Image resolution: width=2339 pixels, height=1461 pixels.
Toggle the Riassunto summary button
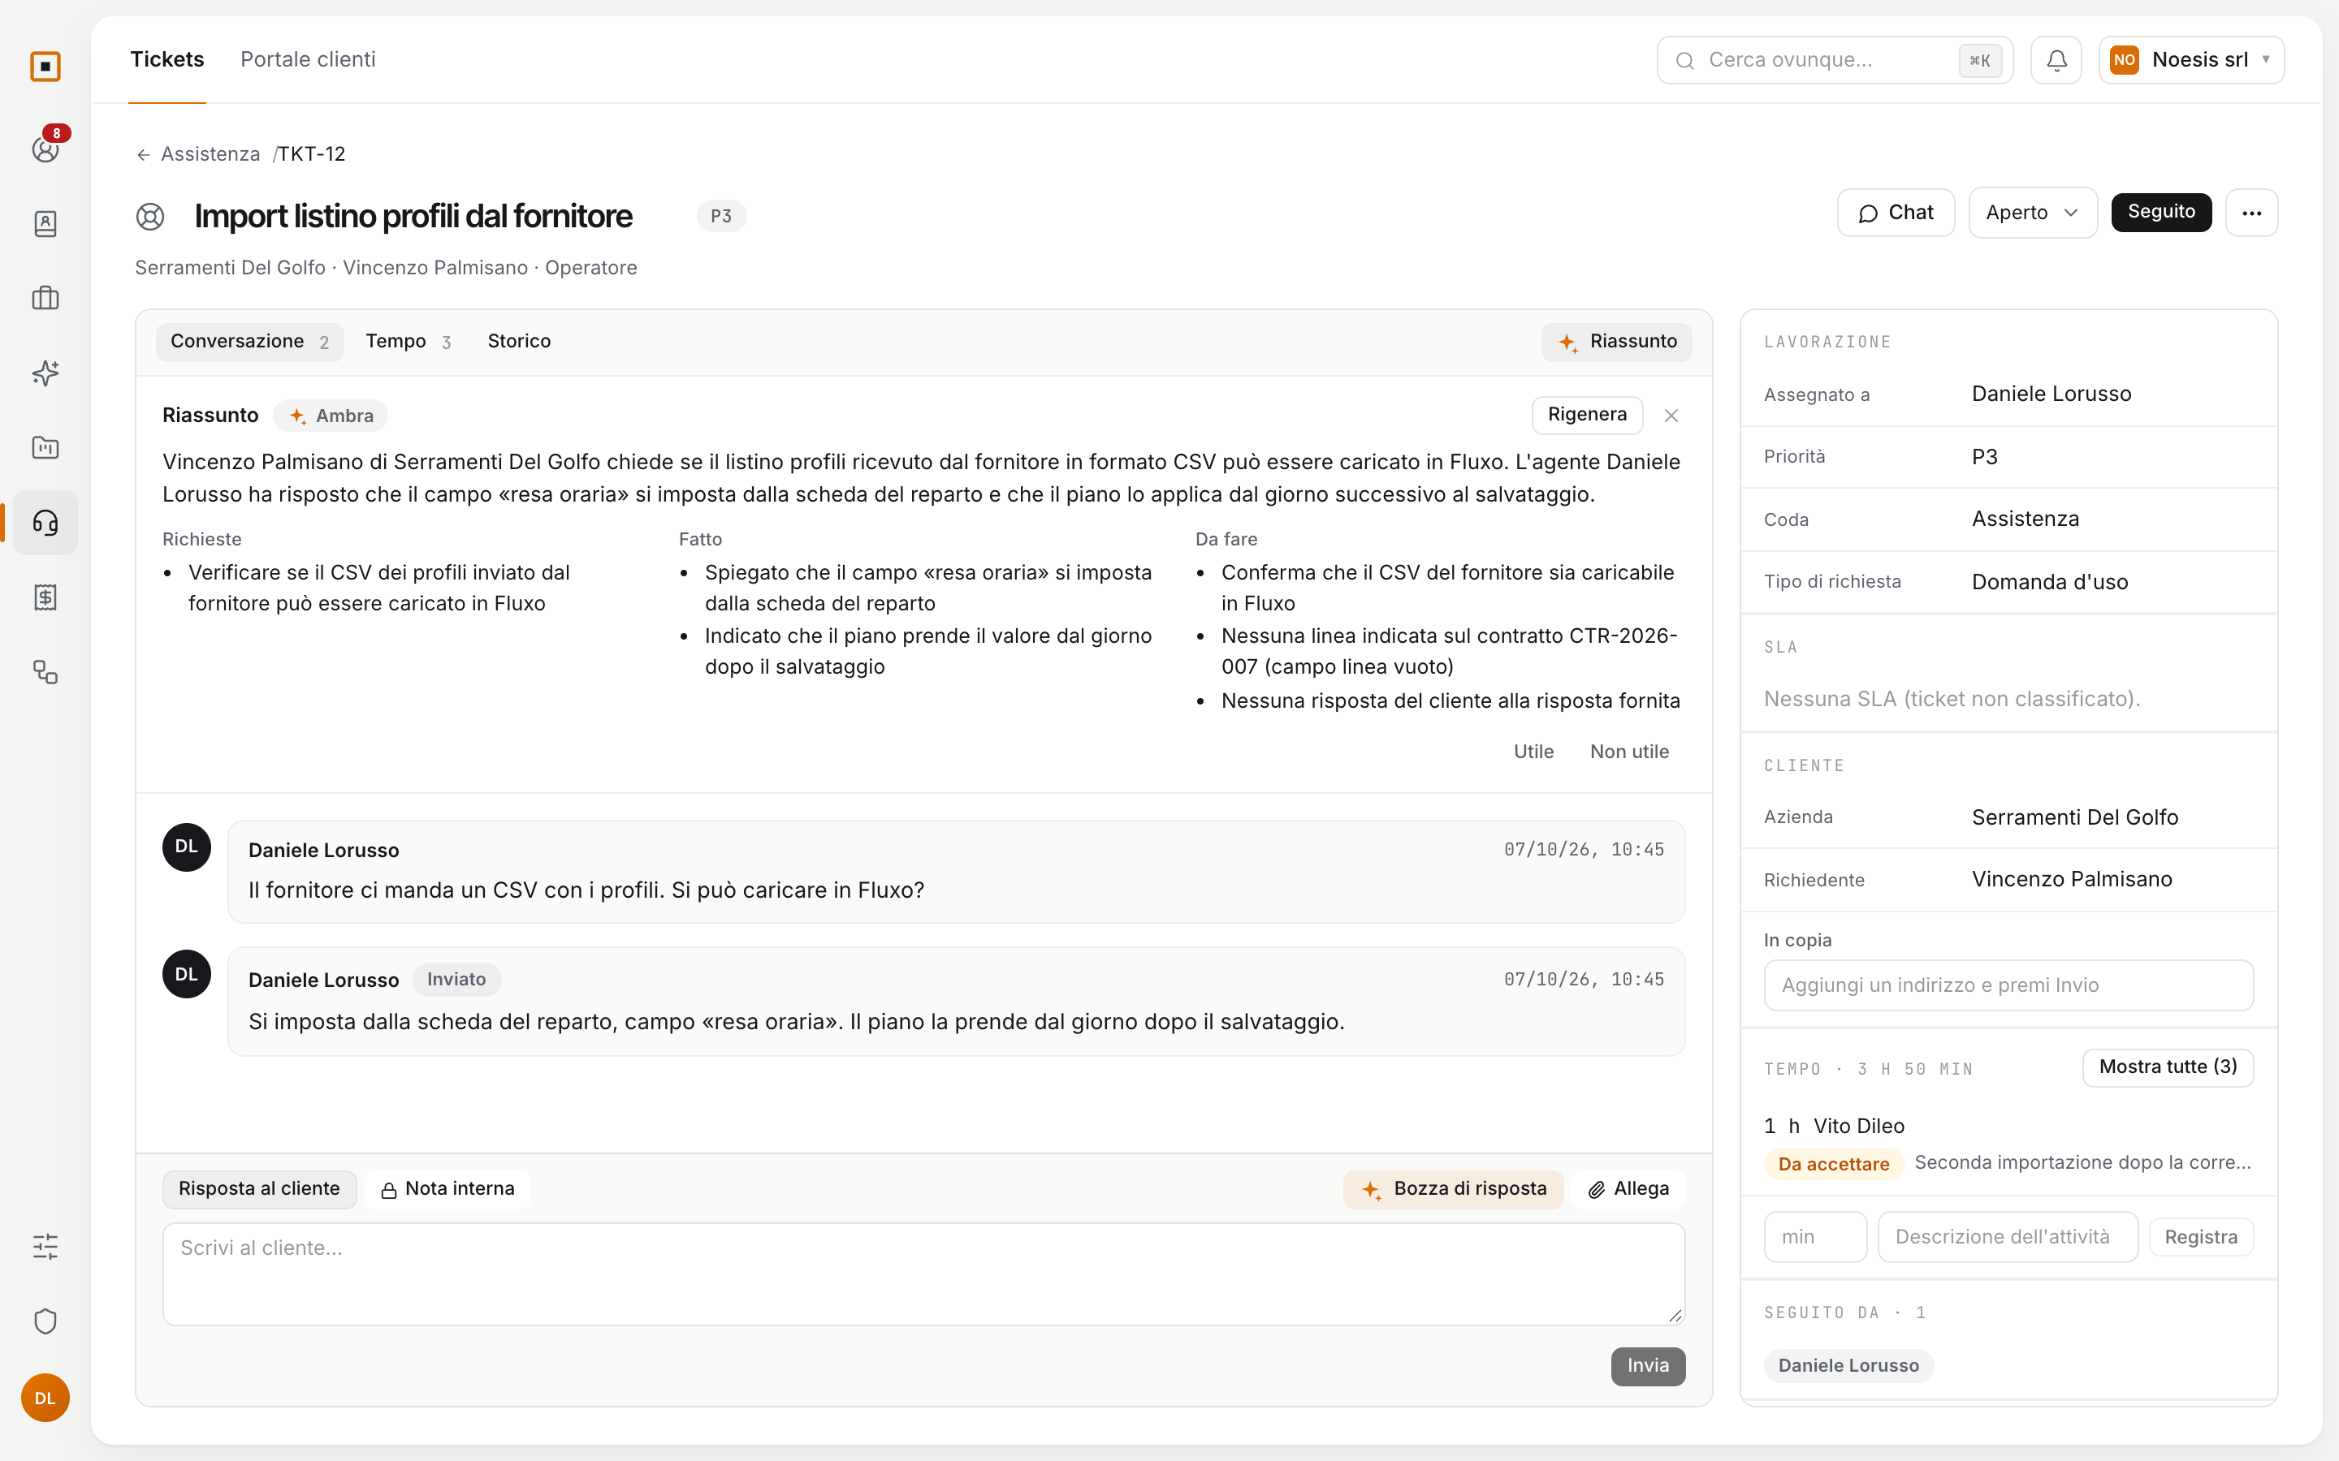coord(1616,342)
